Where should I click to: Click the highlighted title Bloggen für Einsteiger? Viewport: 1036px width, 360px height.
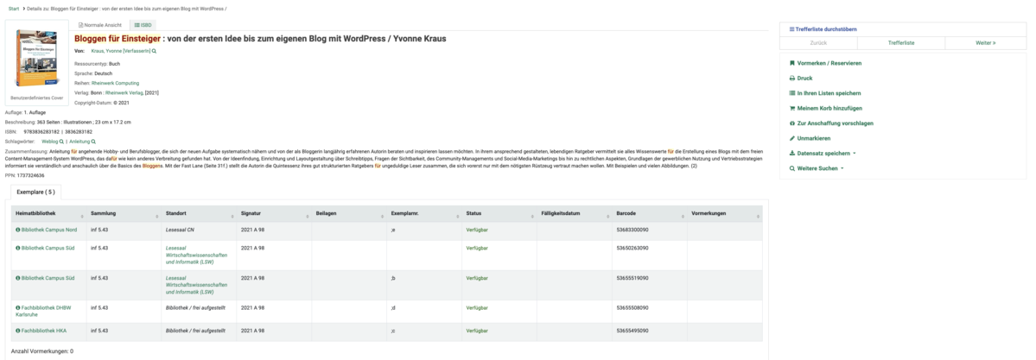point(117,39)
